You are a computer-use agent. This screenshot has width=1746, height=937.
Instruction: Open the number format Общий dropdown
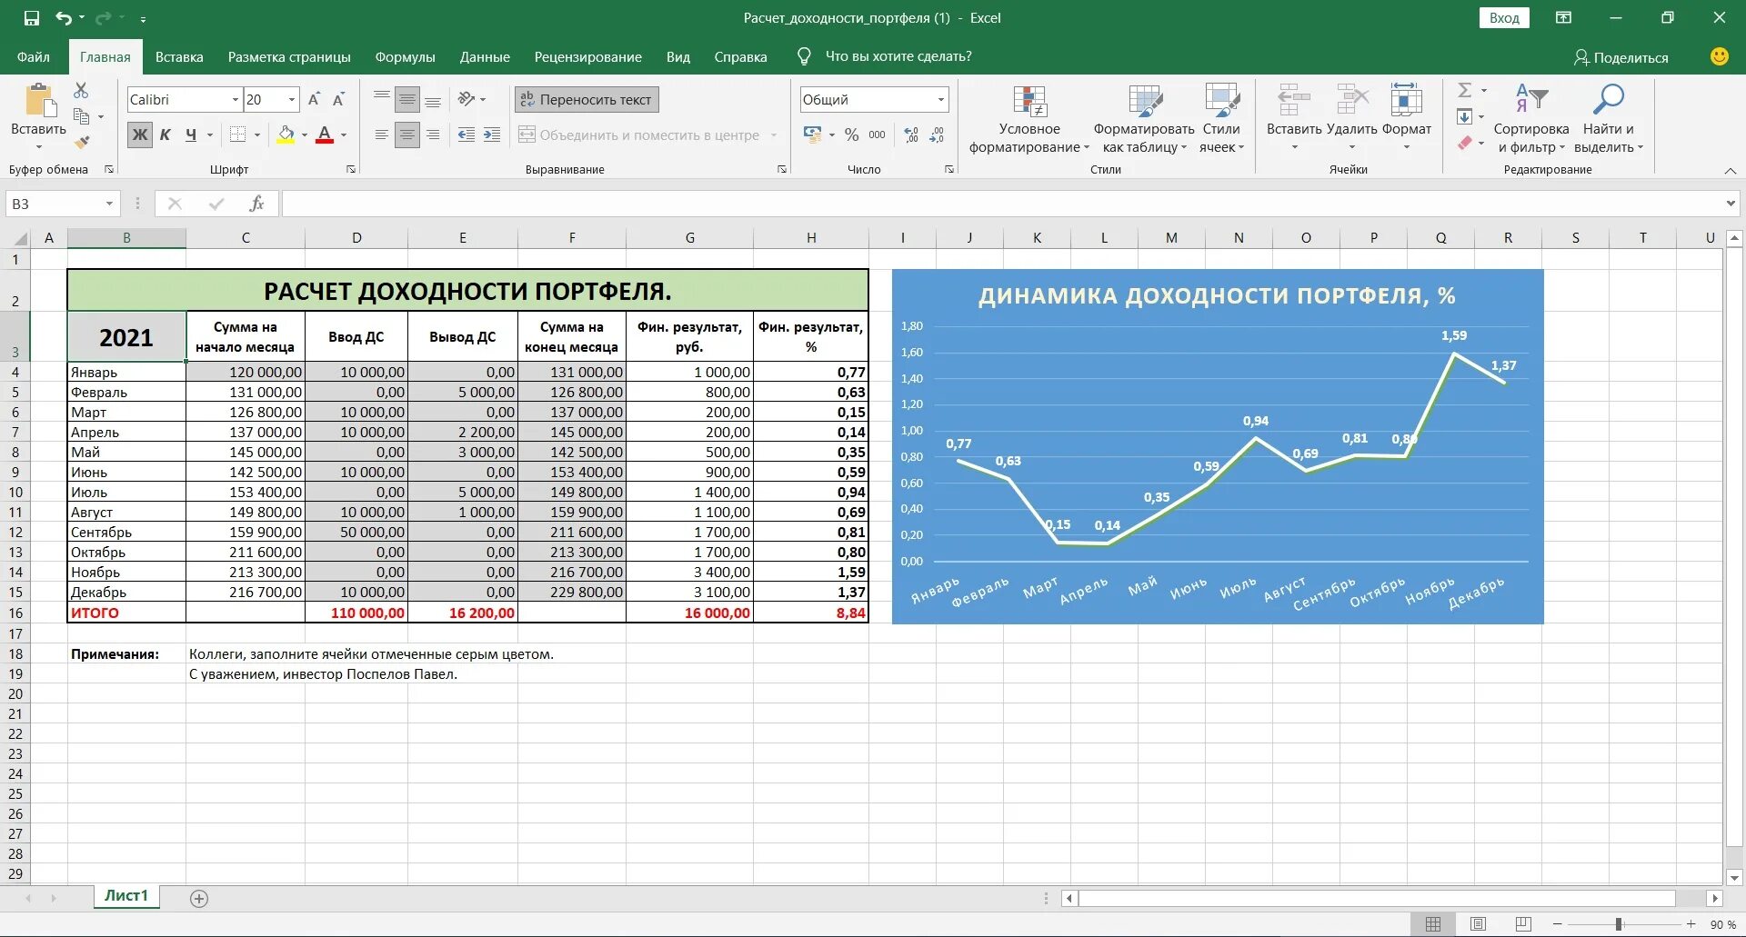point(941,99)
